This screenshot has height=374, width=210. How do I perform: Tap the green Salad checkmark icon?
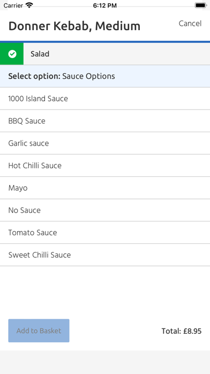click(x=12, y=54)
